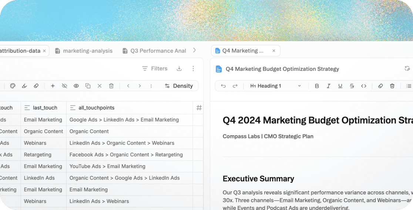Toggle italic formatting
This screenshot has height=210, width=413.
[329, 86]
